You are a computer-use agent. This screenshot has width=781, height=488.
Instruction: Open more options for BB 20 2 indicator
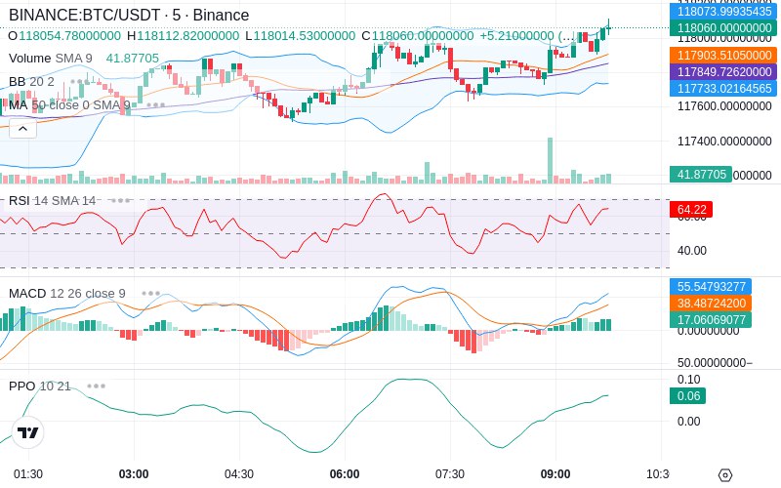point(80,81)
